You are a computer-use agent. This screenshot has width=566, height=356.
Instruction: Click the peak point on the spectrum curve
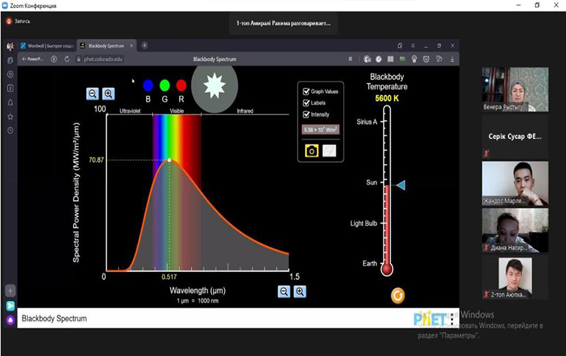[169, 160]
